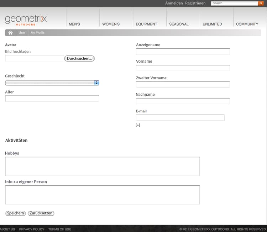Save the profile with Speichern
Viewport: 267px width, 232px height.
coord(16,213)
